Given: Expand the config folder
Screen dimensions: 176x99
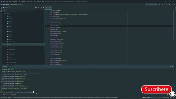Looking at the screenshot, I should pyautogui.click(x=6, y=21).
